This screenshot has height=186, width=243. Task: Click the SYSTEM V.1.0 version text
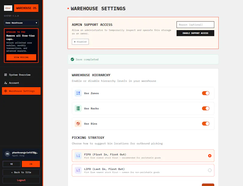click(x=11, y=16)
